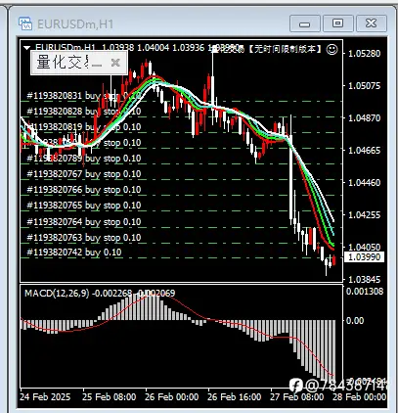Click price scale value 1.05280
Viewport: 398px width, 413px height.
point(365,54)
